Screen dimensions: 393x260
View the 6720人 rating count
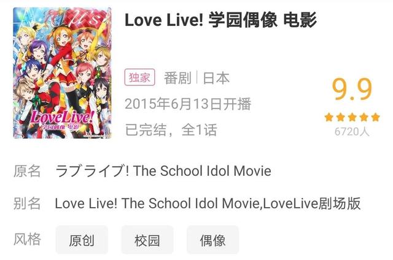coord(352,132)
